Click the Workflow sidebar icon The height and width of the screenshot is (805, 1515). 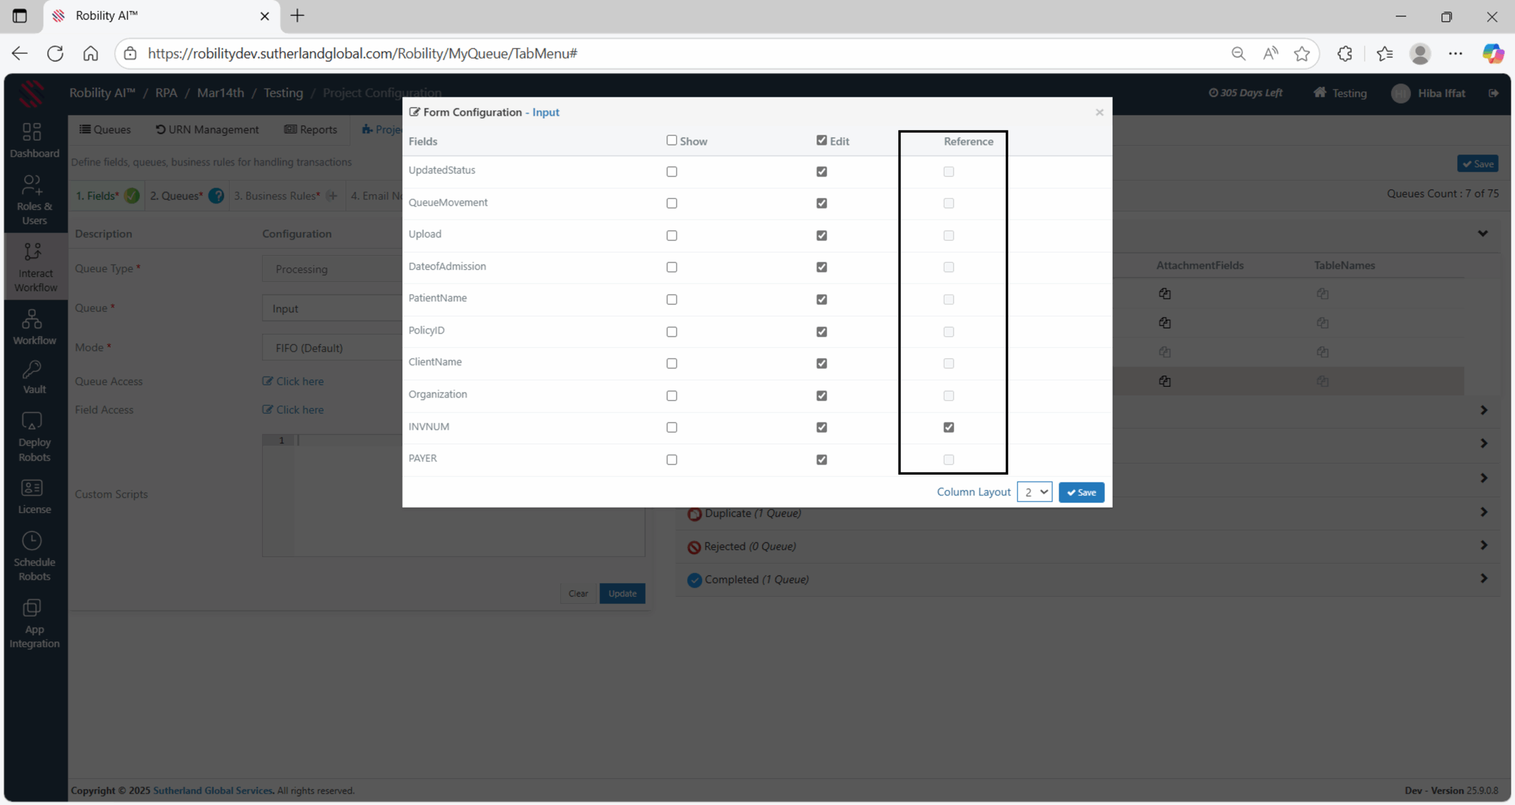(32, 320)
